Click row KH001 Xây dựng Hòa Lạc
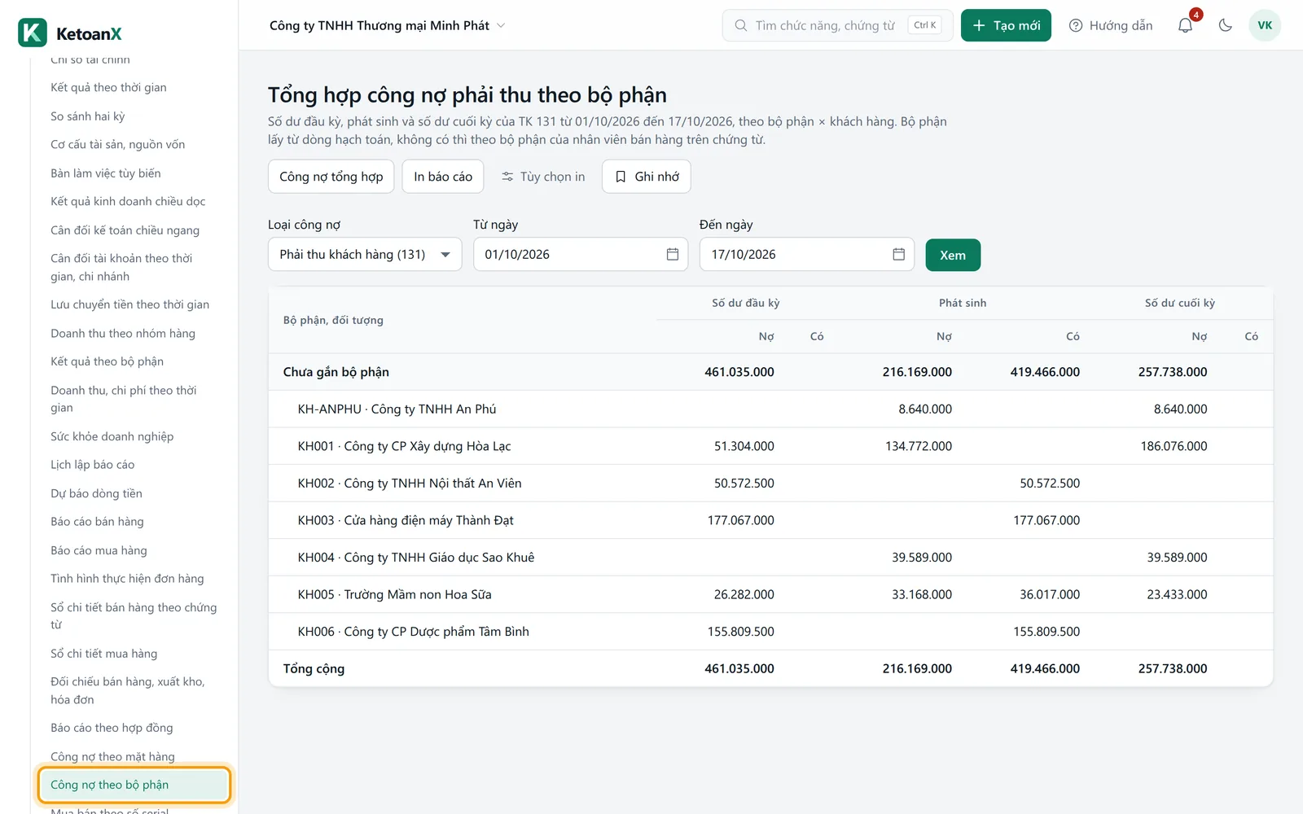The height and width of the screenshot is (814, 1303). (770, 446)
